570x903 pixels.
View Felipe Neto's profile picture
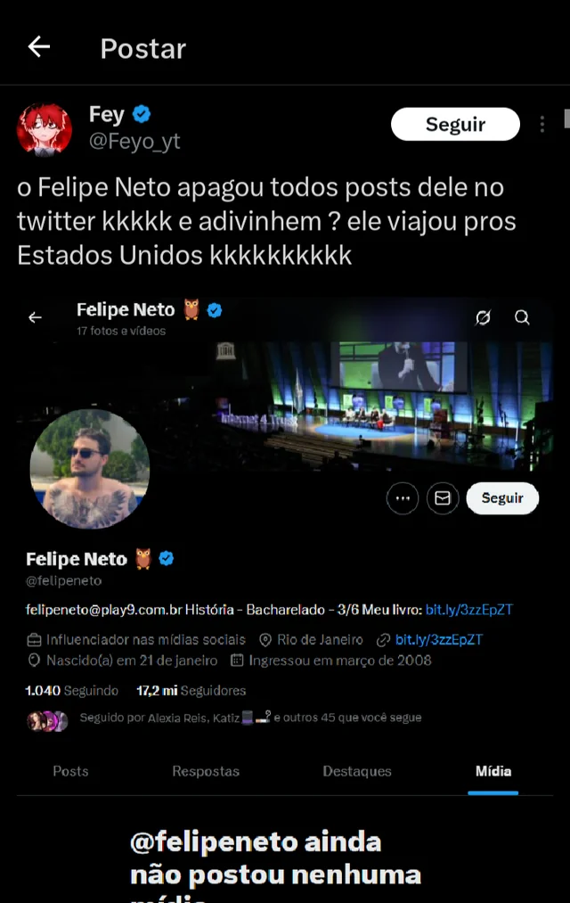point(90,469)
